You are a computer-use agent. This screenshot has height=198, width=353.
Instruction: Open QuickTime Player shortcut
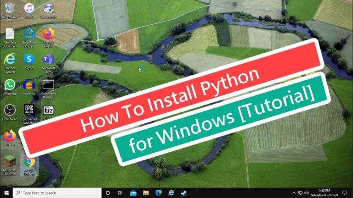click(x=29, y=38)
